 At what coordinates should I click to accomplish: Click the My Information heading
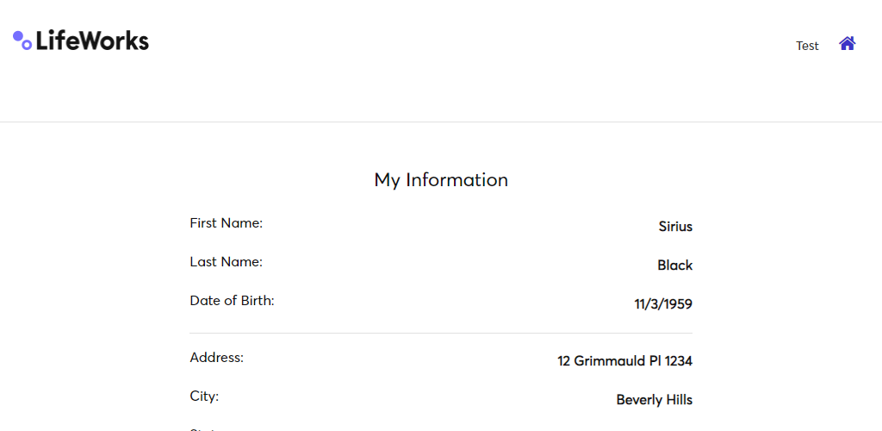click(x=441, y=180)
